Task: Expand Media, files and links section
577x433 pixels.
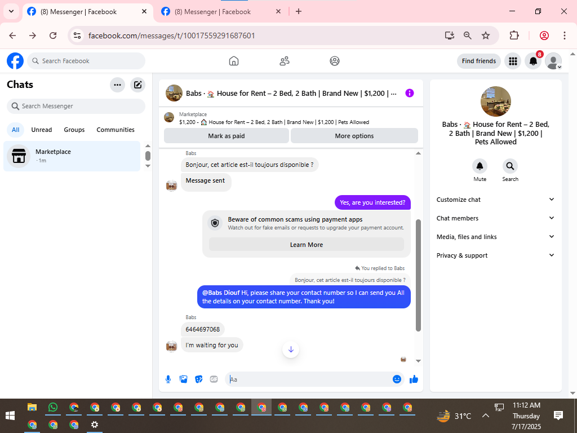Action: [x=495, y=237]
